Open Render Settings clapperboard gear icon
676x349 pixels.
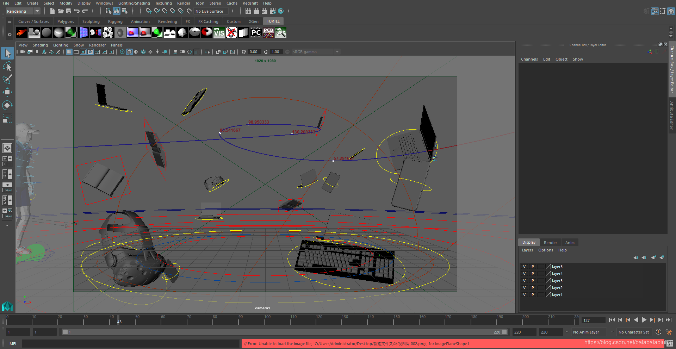coord(273,11)
